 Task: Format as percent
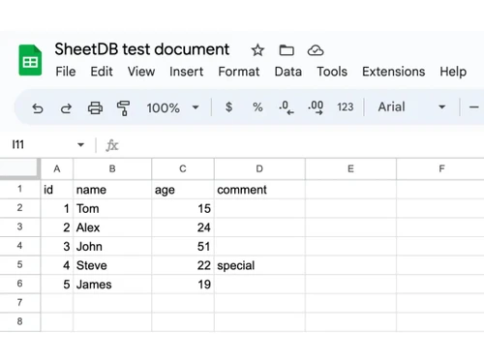click(257, 107)
